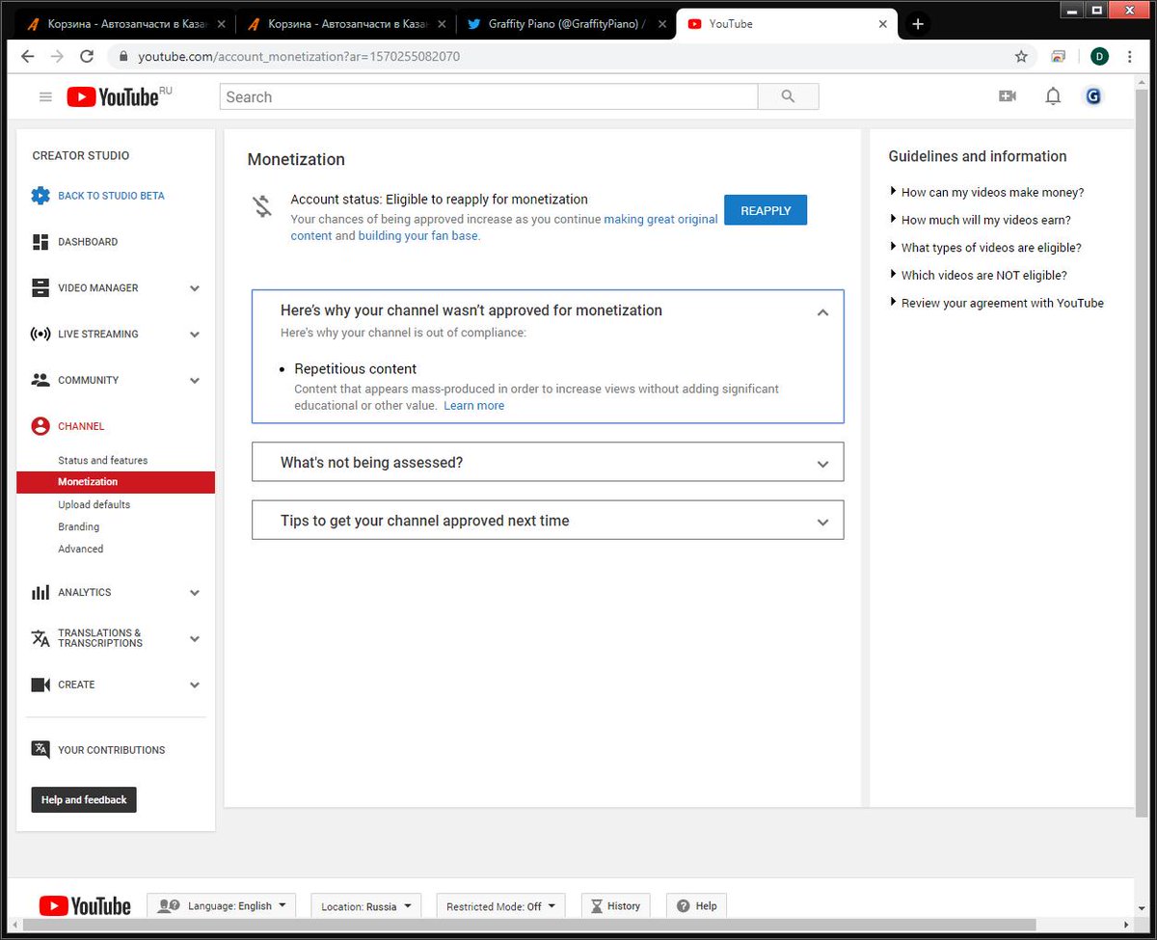Image resolution: width=1157 pixels, height=940 pixels.
Task: Open Status and features menu item
Action: (103, 461)
